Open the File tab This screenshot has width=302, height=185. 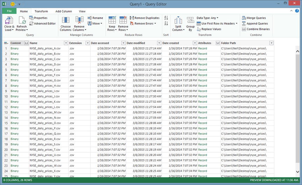click(x=9, y=11)
